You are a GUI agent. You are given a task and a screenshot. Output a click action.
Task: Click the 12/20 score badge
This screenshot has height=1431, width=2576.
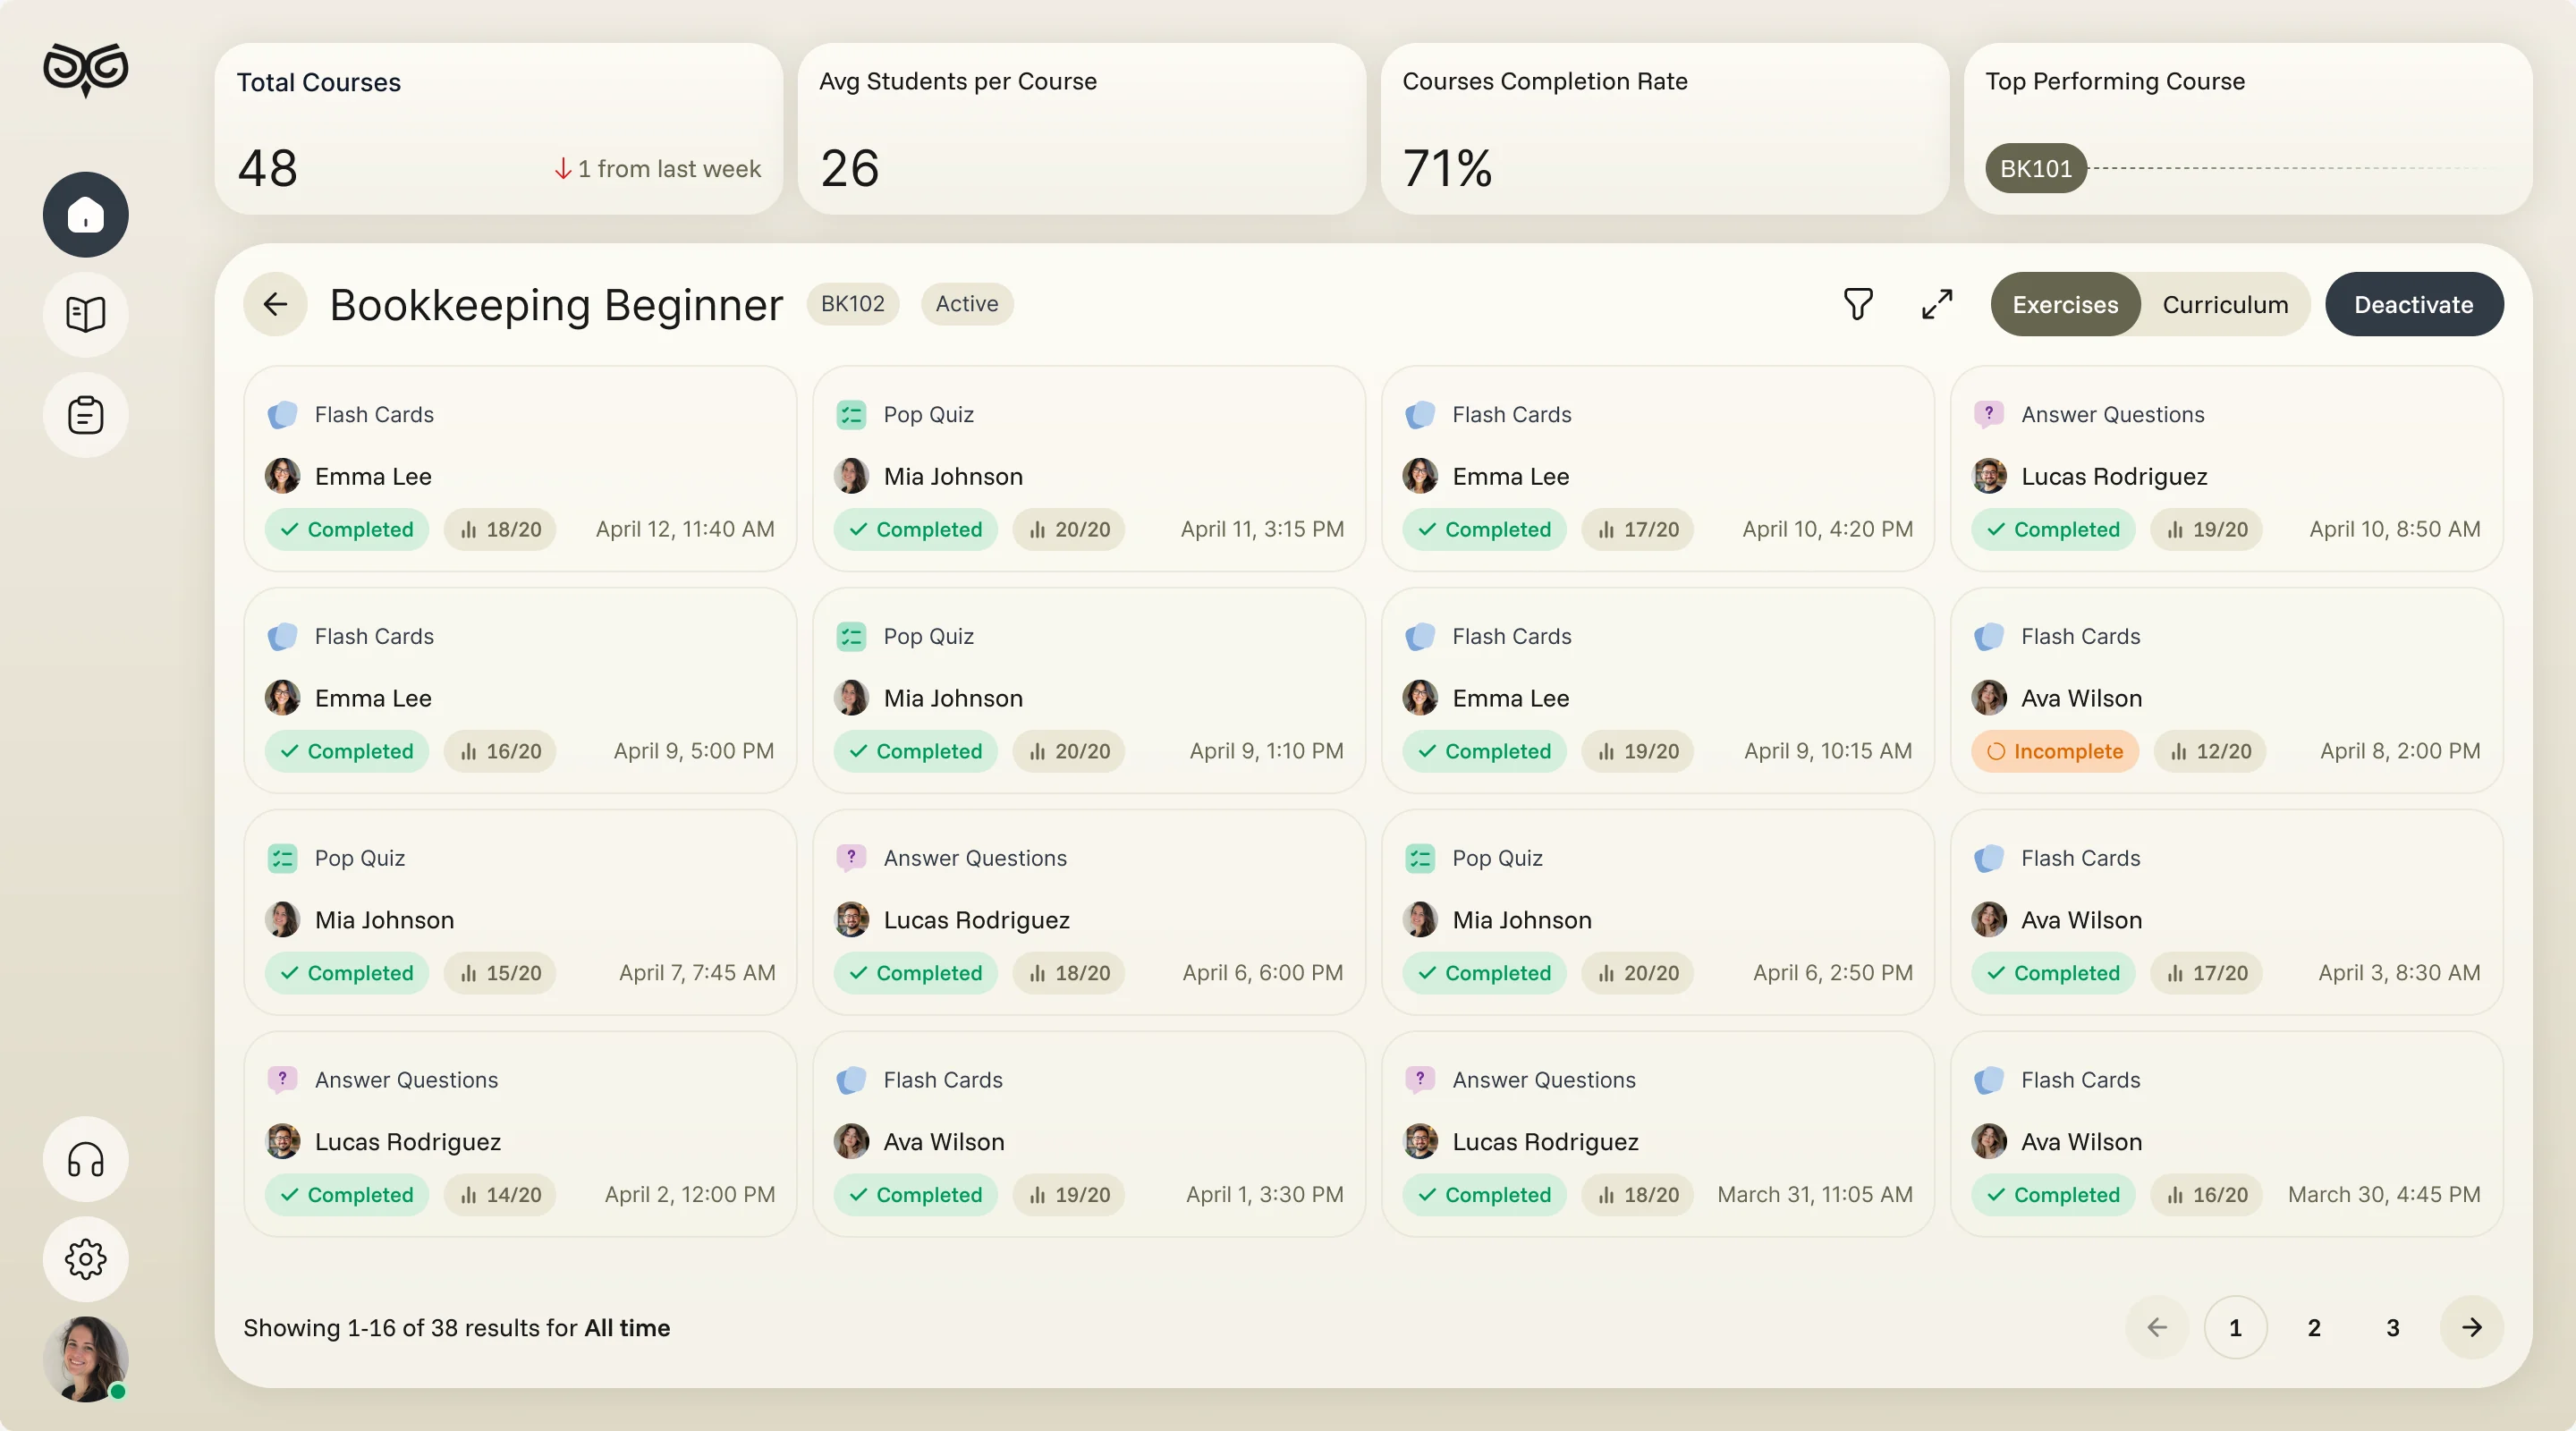coord(2210,751)
